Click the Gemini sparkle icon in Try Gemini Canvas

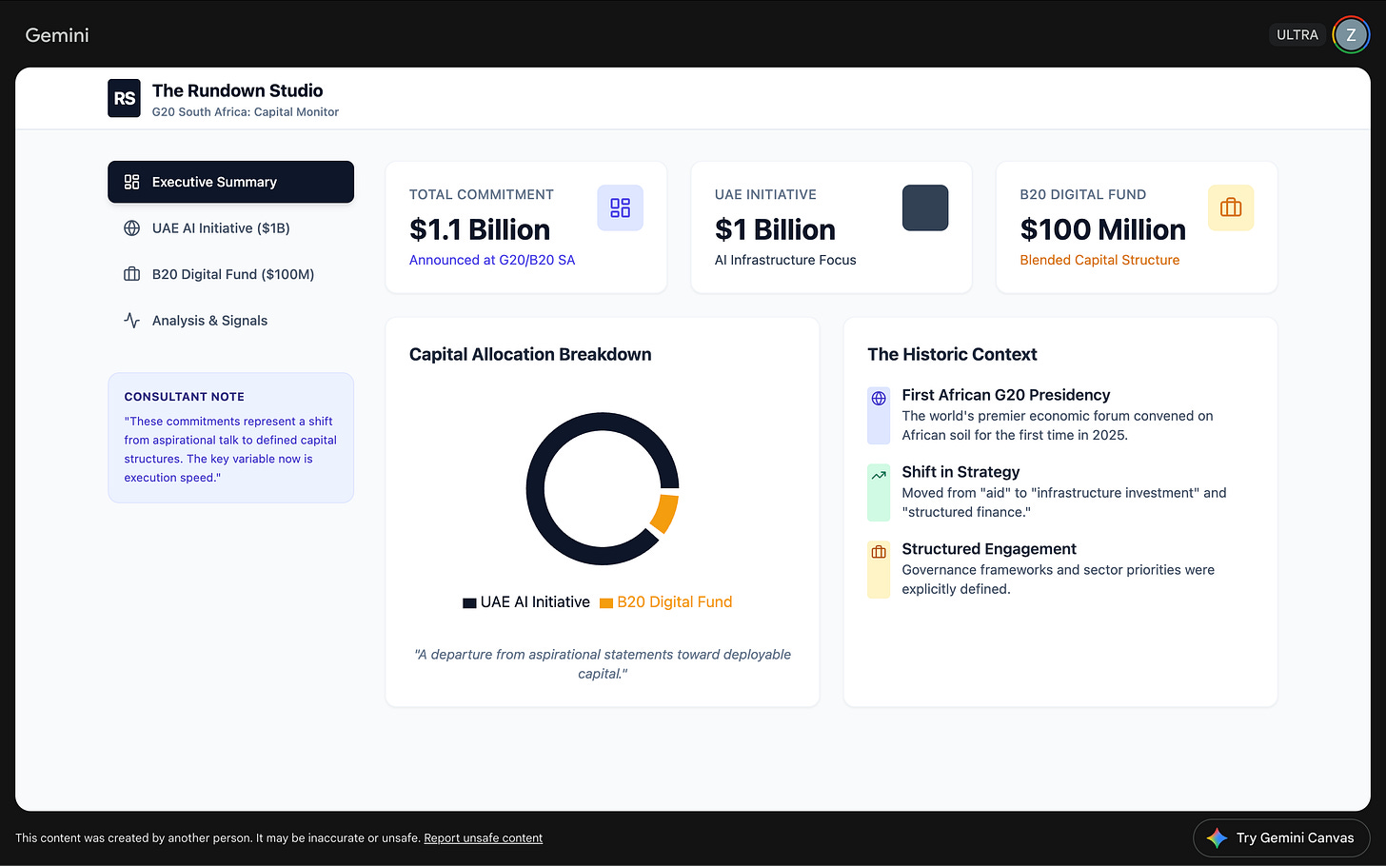pos(1217,837)
